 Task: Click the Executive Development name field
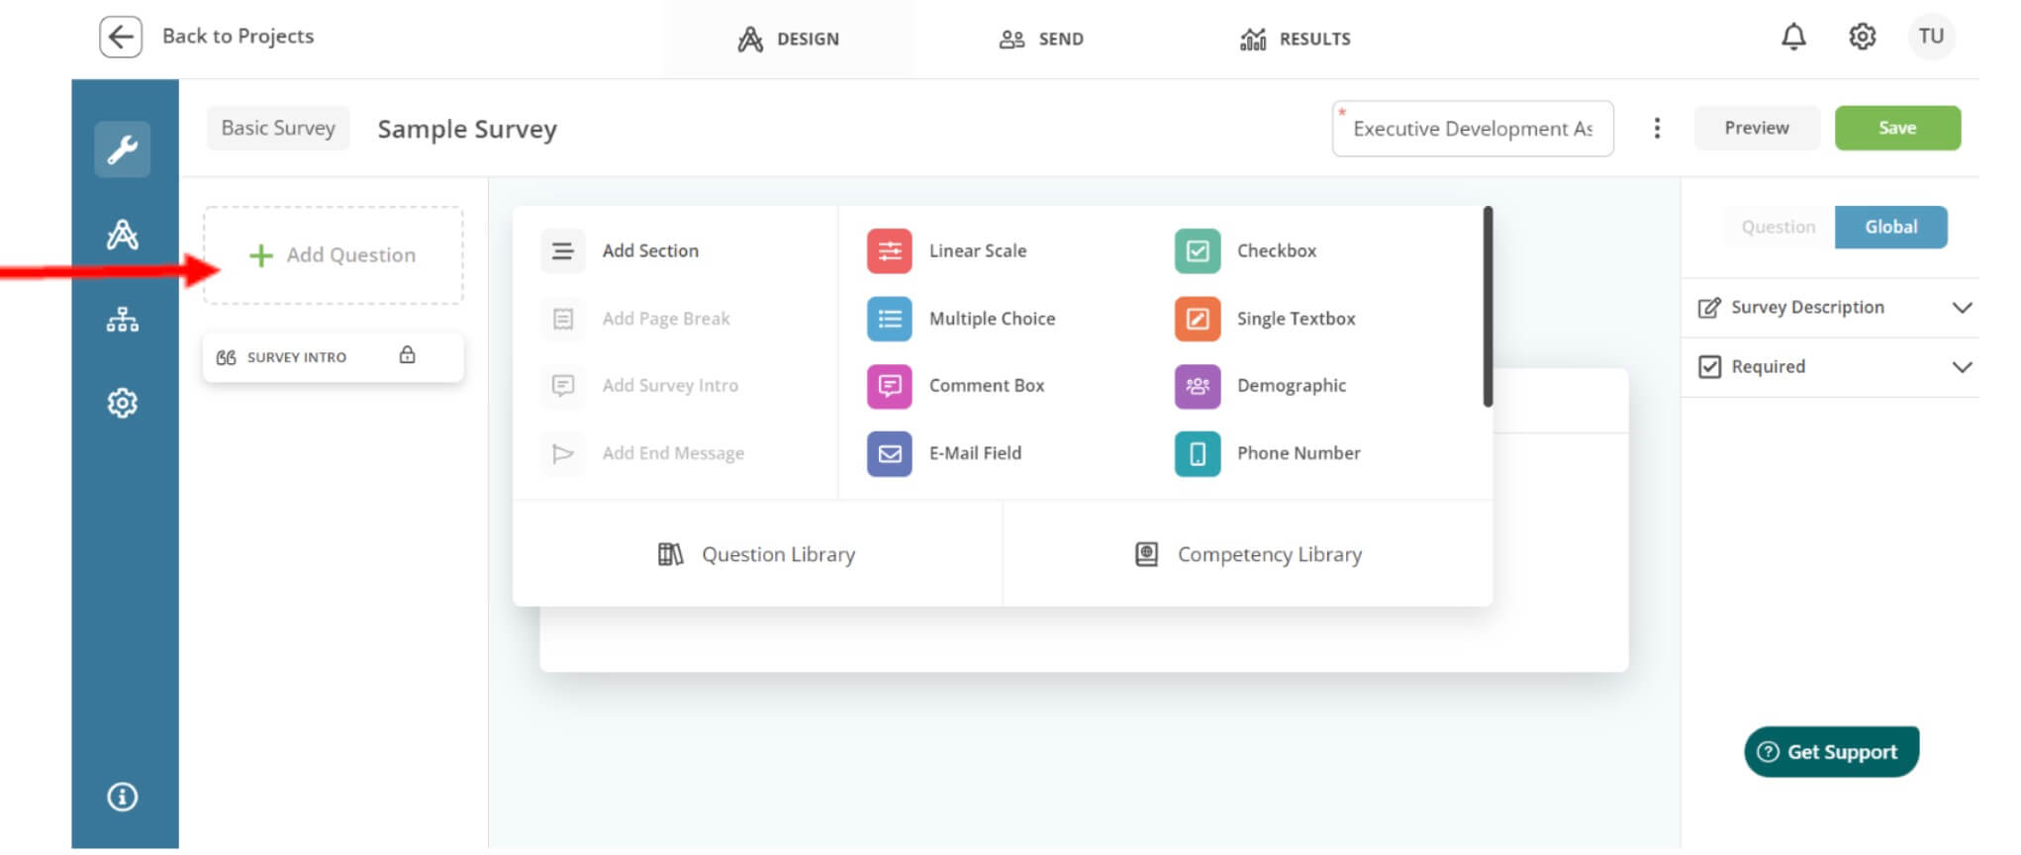pyautogui.click(x=1473, y=129)
